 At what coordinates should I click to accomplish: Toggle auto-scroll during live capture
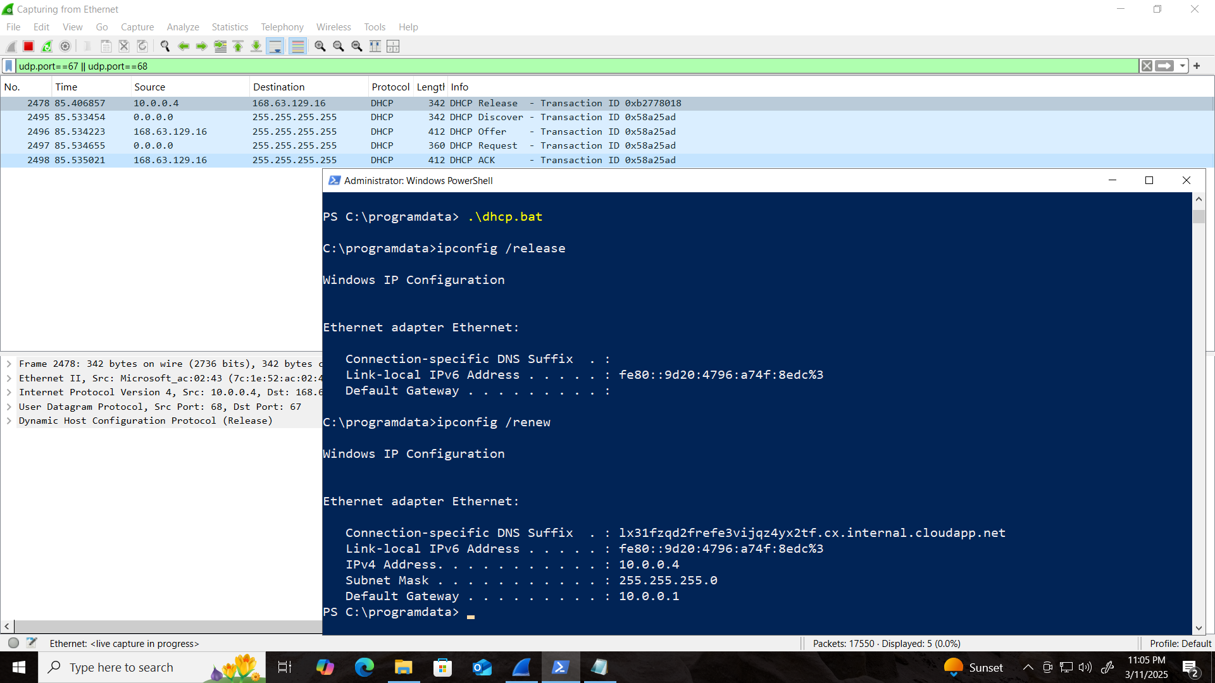(x=275, y=46)
